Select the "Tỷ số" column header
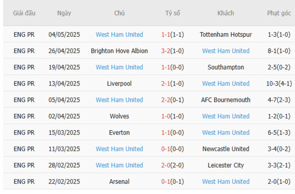The width and height of the screenshot is (295, 194). point(172,13)
